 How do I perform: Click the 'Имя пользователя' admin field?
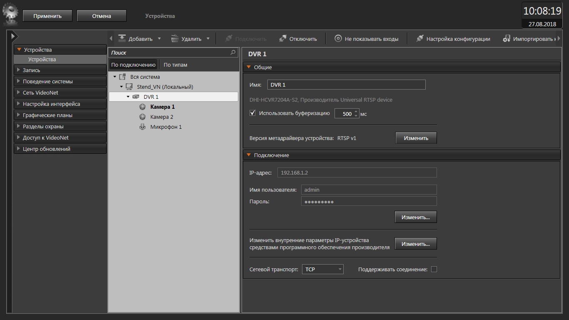[369, 190]
